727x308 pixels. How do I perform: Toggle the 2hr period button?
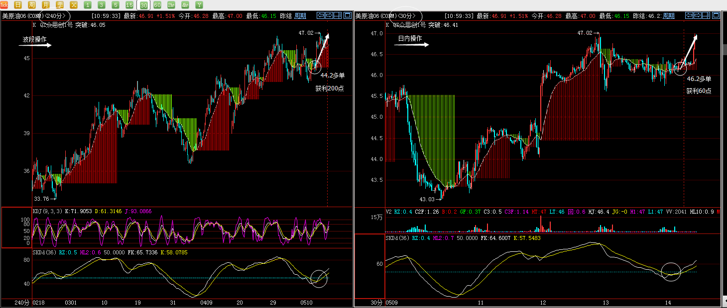point(171,5)
